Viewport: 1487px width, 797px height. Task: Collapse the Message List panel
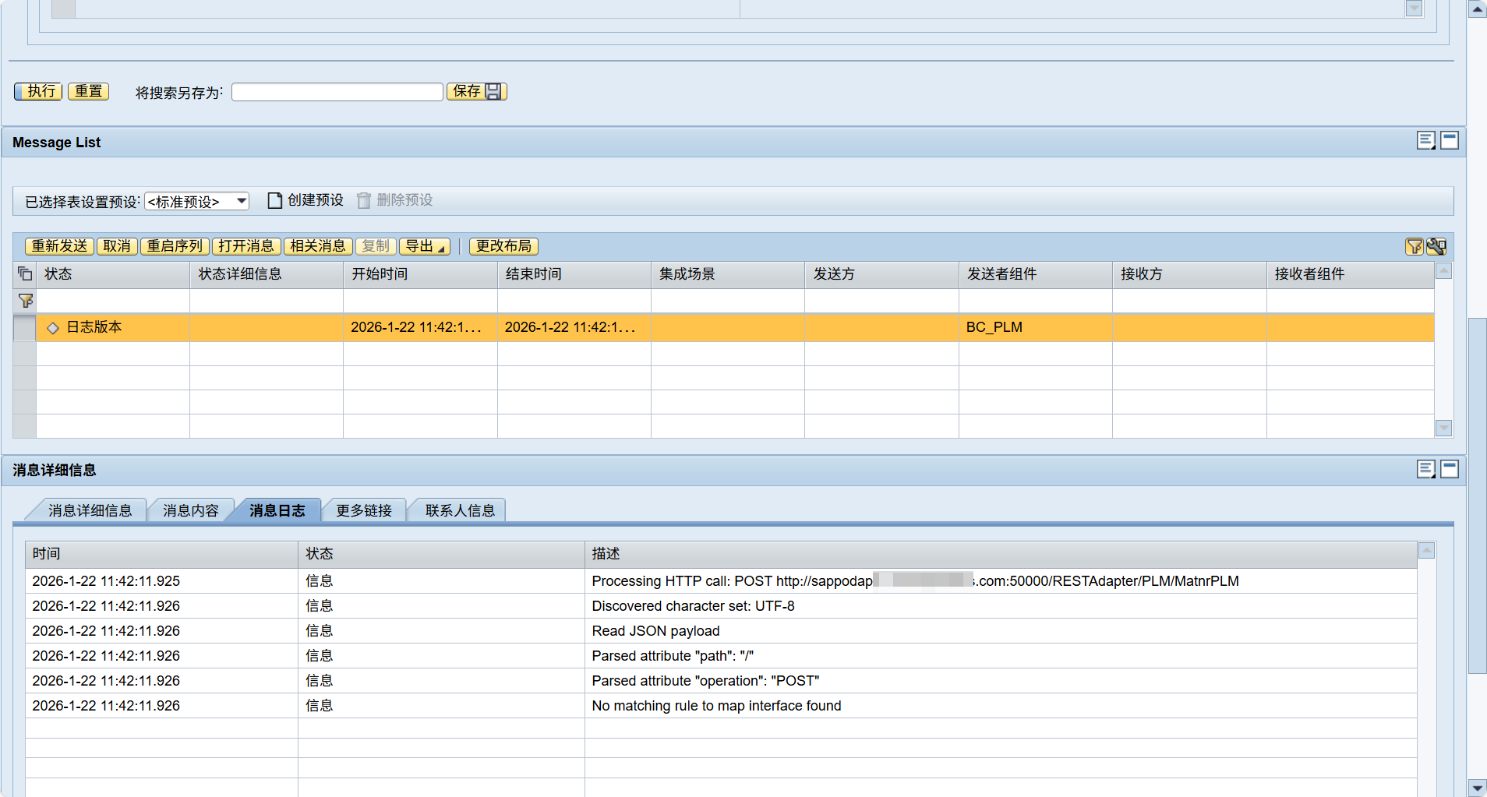coord(1450,141)
